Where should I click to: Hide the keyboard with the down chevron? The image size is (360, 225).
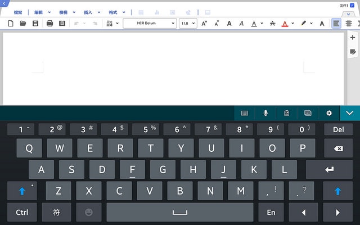click(350, 113)
